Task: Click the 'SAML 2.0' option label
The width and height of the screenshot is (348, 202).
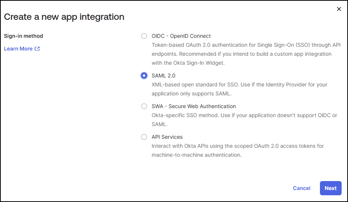Action: click(x=164, y=76)
